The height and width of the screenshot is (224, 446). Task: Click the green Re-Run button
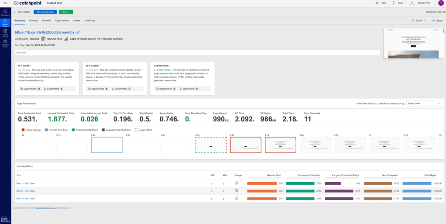click(66, 12)
